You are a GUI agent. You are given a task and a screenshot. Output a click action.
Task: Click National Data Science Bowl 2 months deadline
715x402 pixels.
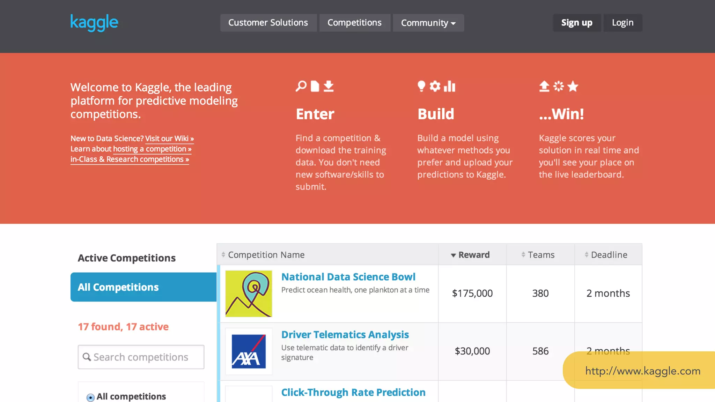[608, 293]
